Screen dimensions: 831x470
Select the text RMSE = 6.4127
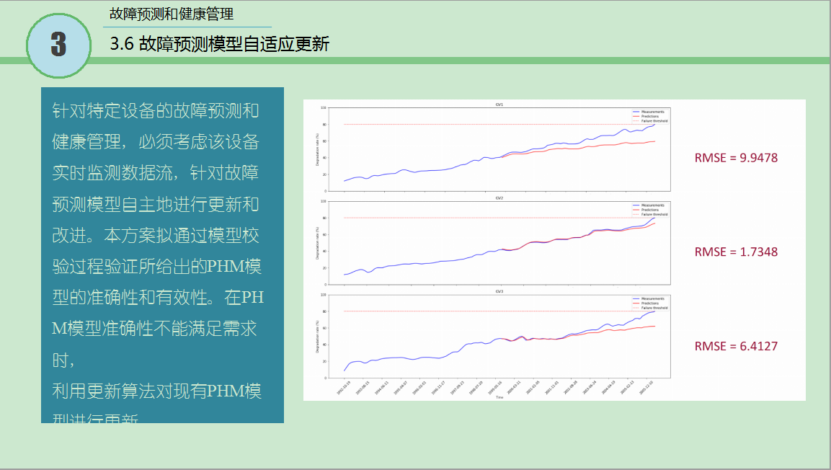[x=736, y=346]
